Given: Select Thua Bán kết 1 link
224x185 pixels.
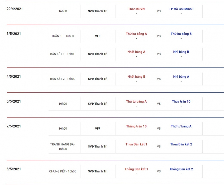Looking at the screenshot, I should point(136,144).
